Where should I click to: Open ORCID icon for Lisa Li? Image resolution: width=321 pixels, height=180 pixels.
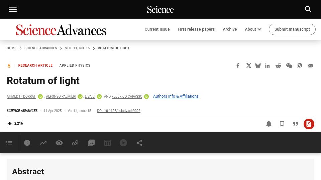[x=99, y=97]
